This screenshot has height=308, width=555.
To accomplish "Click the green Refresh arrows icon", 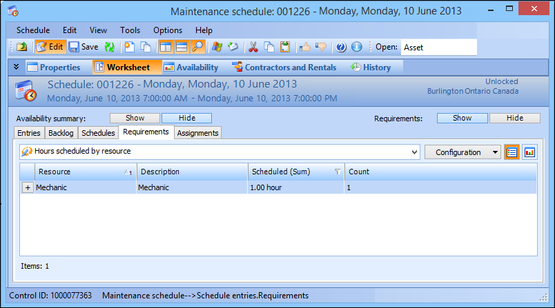I will click(x=110, y=47).
